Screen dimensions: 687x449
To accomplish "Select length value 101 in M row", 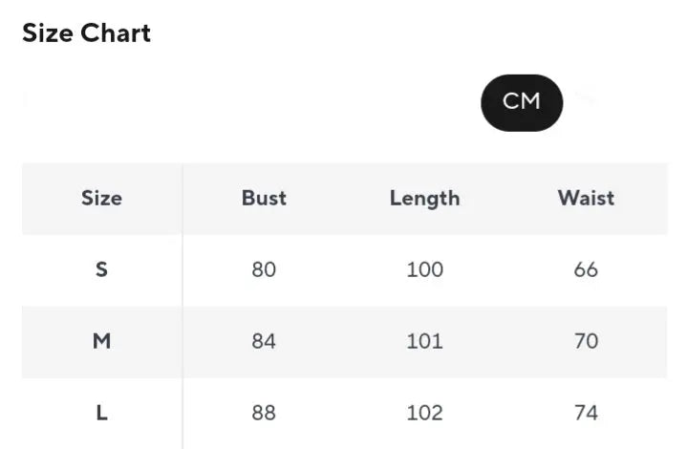I will pyautogui.click(x=424, y=341).
